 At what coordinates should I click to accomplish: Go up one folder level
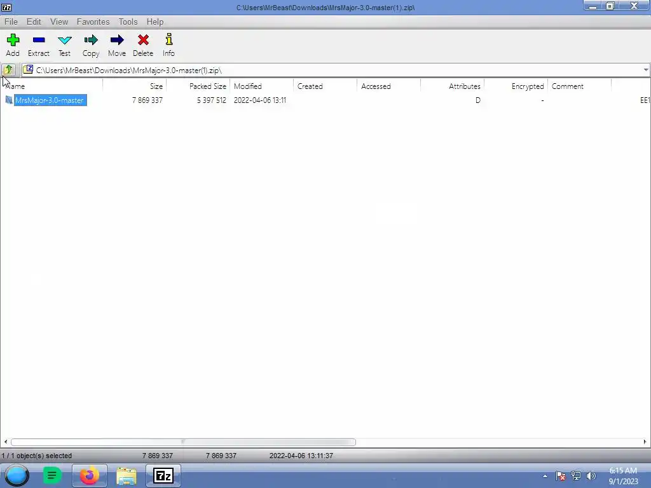tap(8, 70)
